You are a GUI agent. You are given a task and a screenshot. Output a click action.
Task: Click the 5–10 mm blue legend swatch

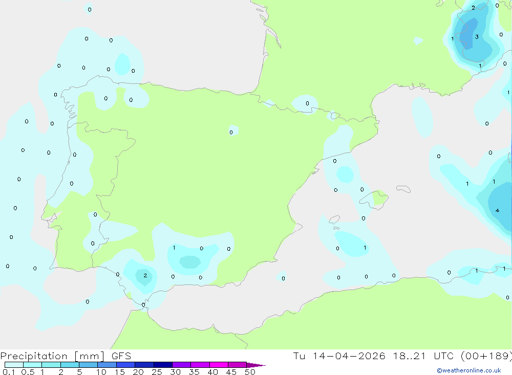[89, 365]
